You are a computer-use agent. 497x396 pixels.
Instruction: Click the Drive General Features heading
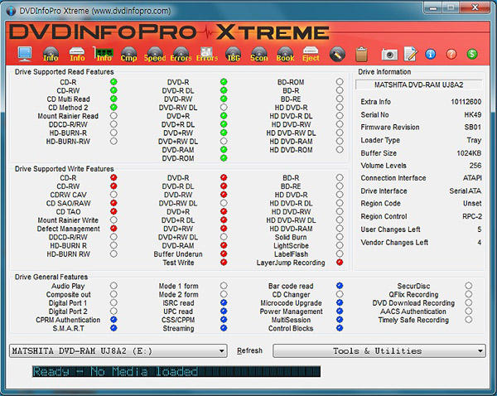51,277
